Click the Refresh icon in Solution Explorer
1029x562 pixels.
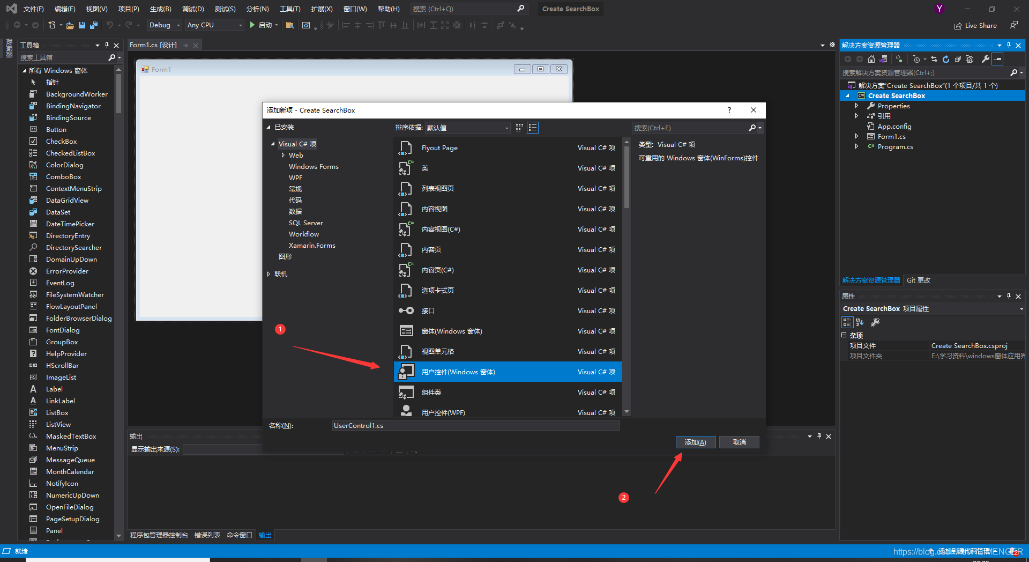[946, 60]
